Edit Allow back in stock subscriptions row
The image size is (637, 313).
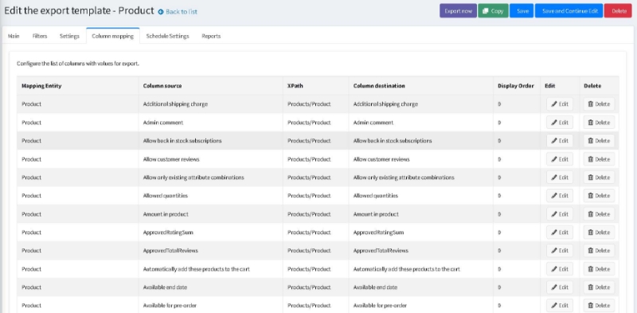(x=560, y=141)
